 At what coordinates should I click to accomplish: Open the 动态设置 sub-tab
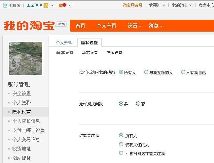pos(90,52)
